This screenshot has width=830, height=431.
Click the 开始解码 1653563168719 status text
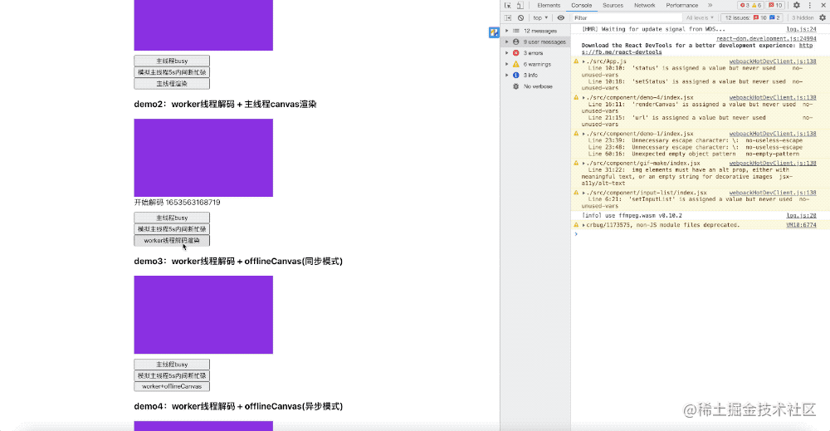pos(177,203)
